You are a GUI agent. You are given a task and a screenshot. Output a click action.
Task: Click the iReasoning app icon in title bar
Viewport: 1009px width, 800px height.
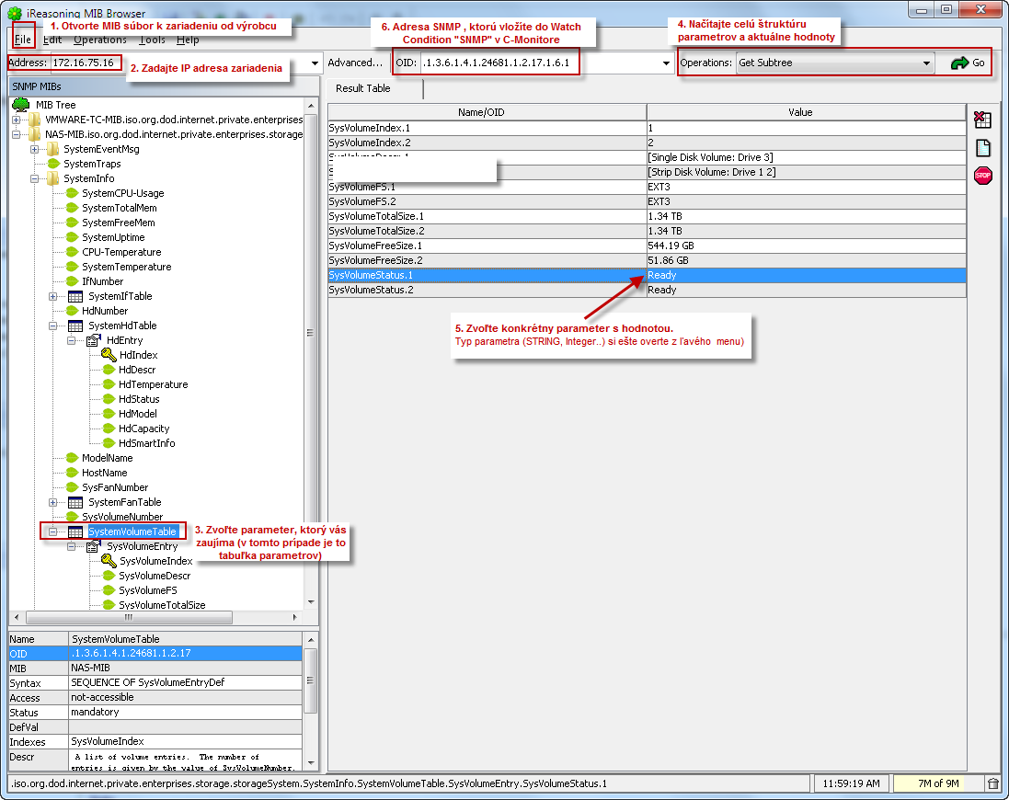[14, 13]
